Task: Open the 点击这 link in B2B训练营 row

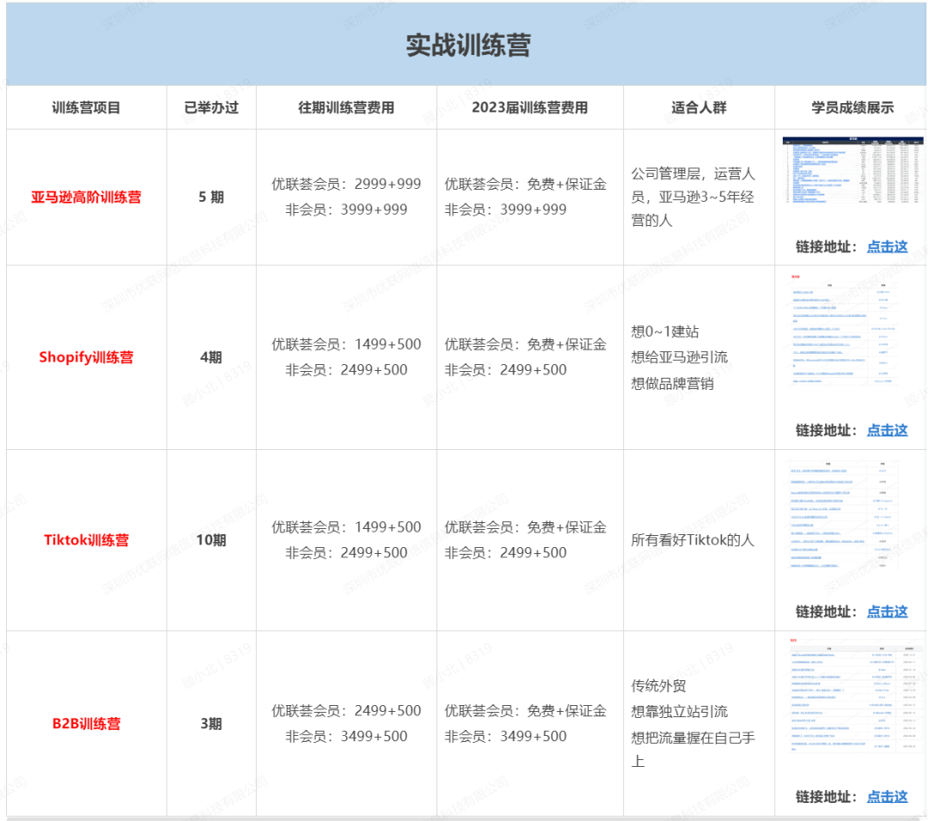Action: [887, 797]
